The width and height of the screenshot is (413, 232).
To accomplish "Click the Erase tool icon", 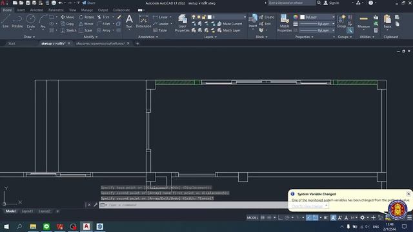I will (x=119, y=17).
